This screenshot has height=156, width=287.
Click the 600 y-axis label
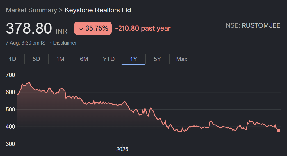point(10,92)
